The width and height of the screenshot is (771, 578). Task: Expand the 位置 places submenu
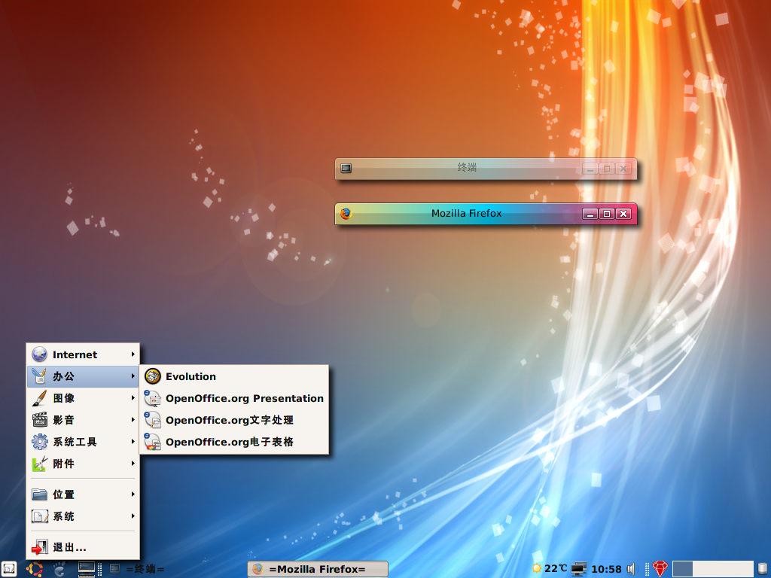coord(83,494)
